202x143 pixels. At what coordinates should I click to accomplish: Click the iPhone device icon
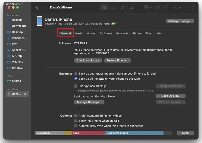[x=40, y=21]
